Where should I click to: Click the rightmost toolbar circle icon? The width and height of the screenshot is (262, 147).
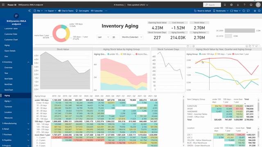point(259,11)
